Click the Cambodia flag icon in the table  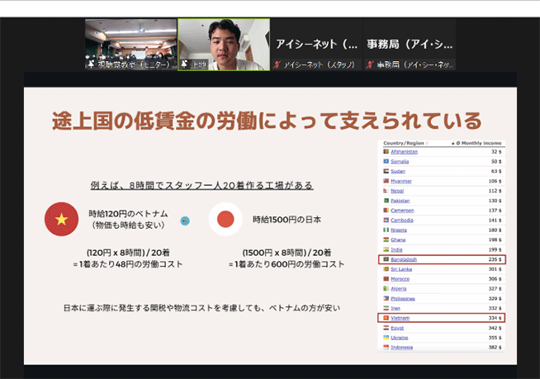pyautogui.click(x=386, y=220)
